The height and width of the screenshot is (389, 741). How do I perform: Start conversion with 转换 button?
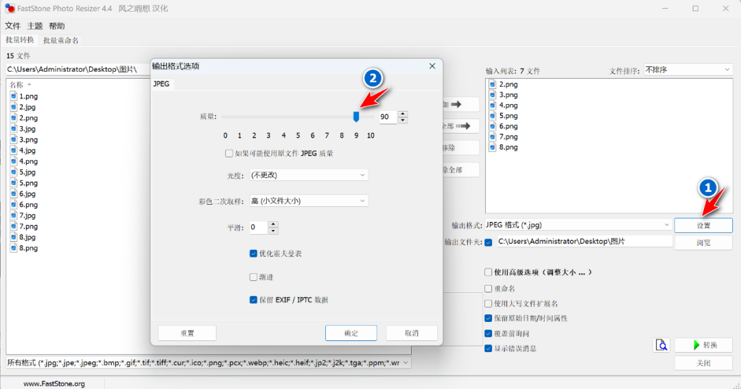point(704,345)
